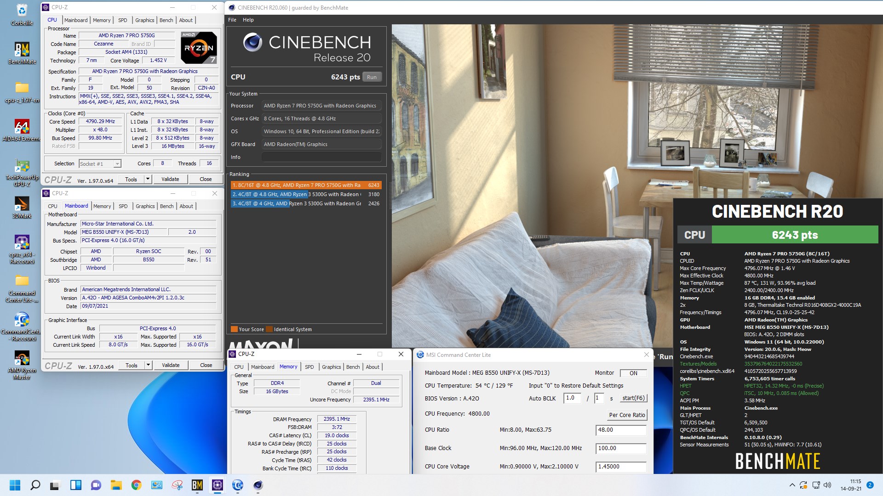Select ranking entry 2 scoring 3180

click(306, 194)
